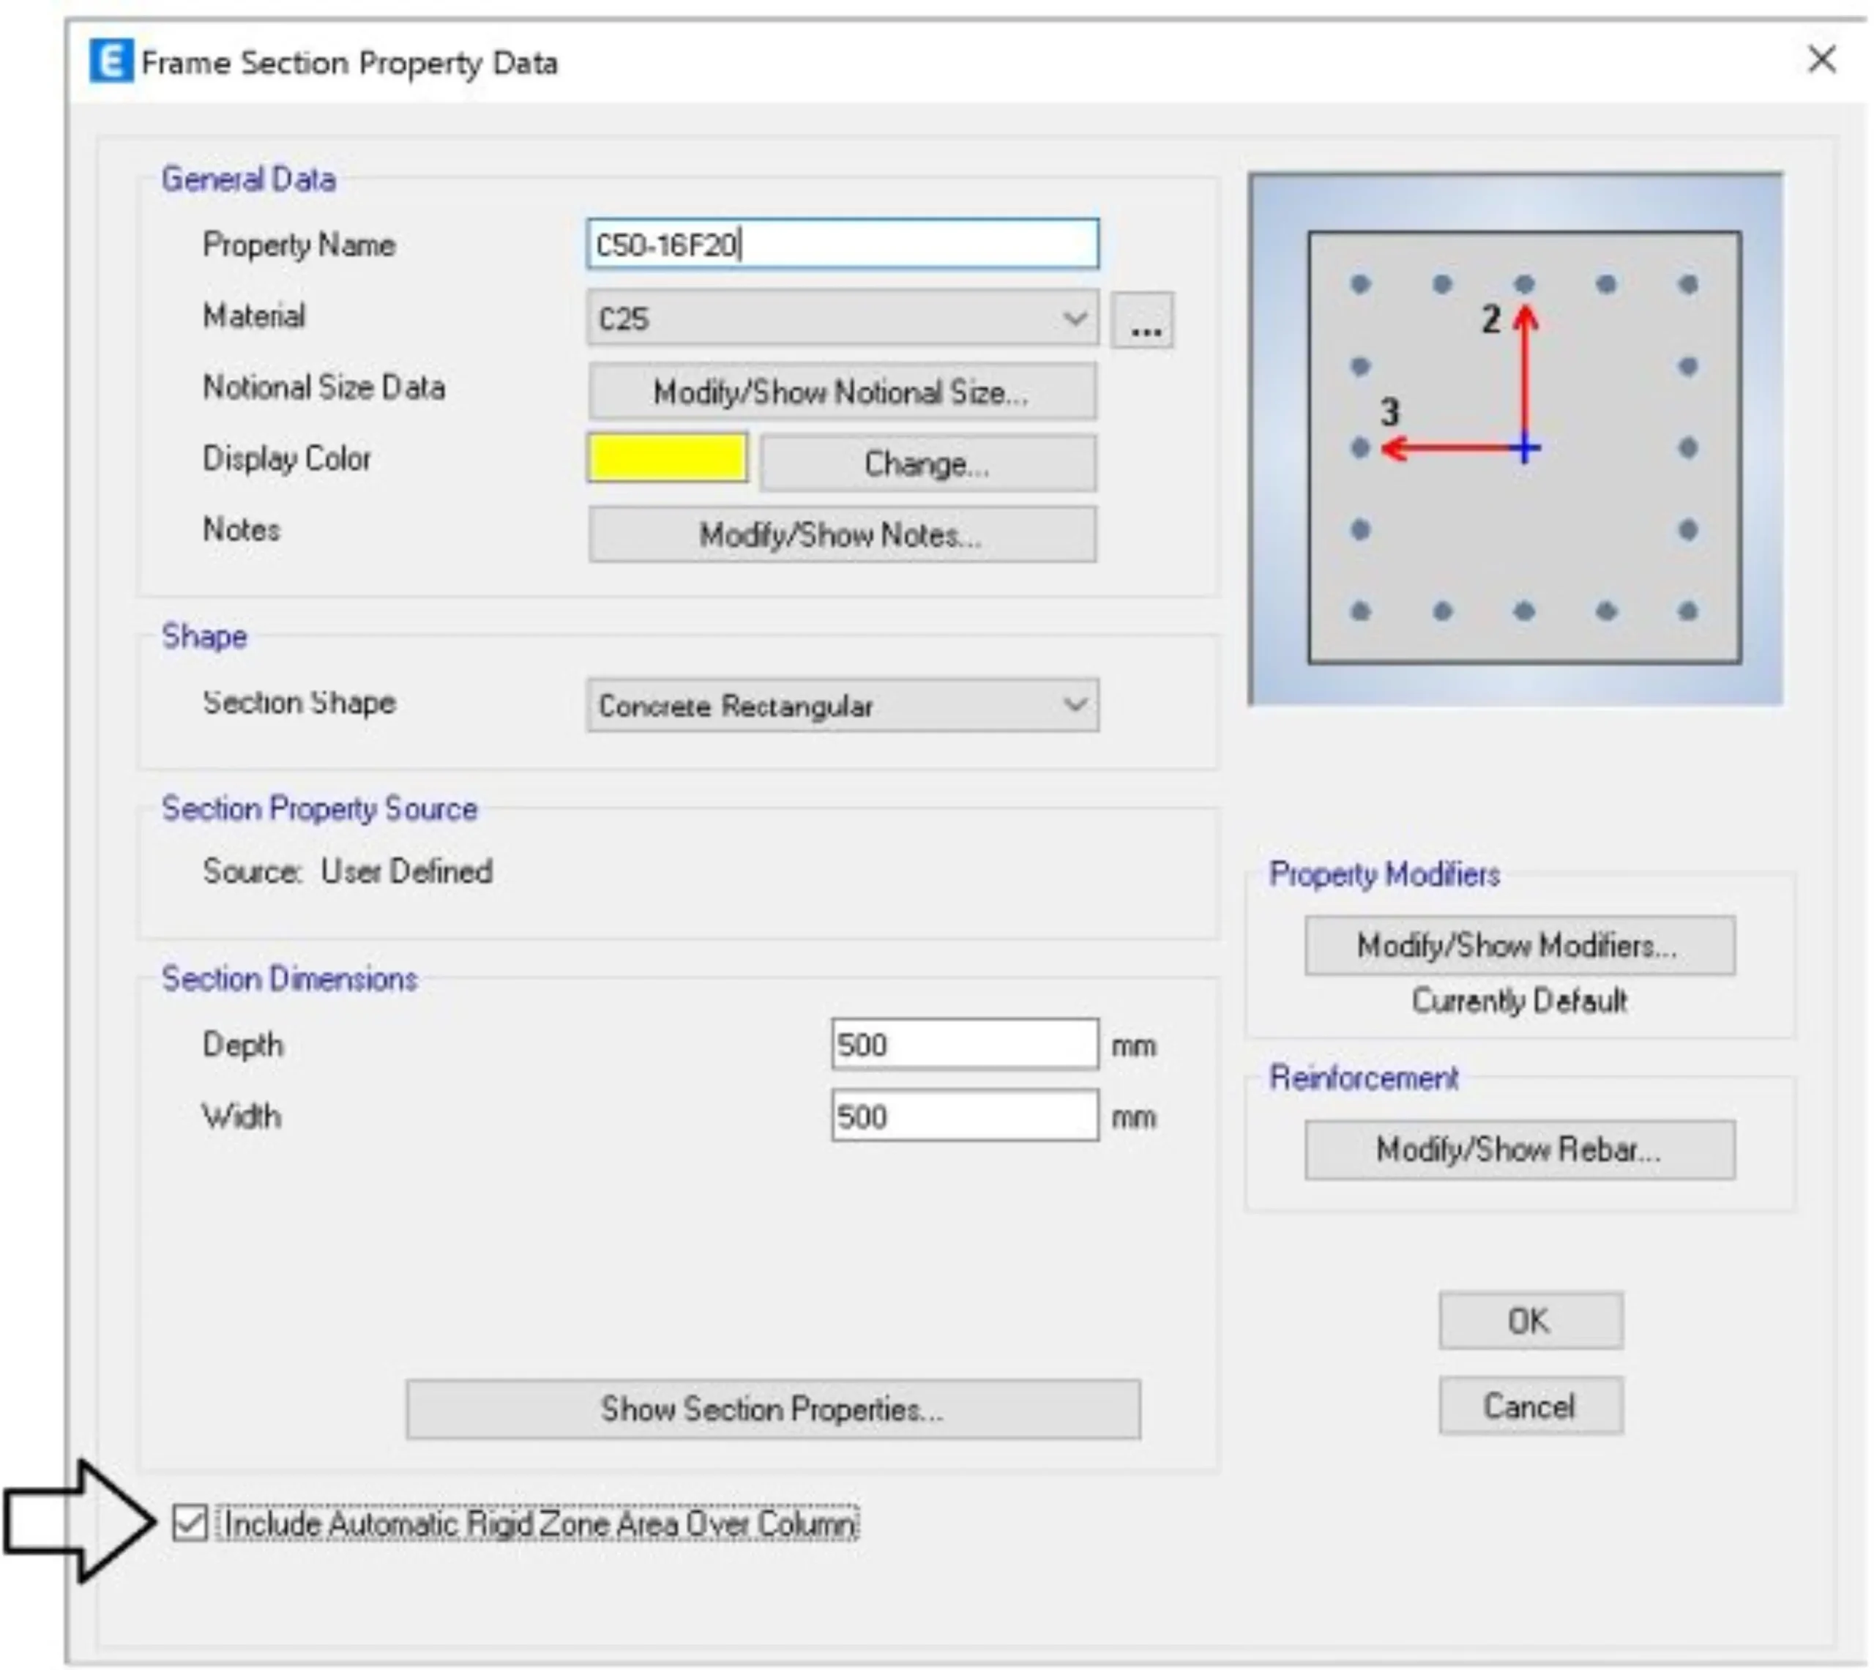This screenshot has width=1874, height=1670.
Task: Click the Depth input field
Action: [x=964, y=1044]
